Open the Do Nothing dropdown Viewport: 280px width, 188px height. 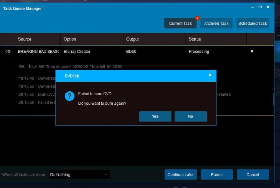point(79,175)
